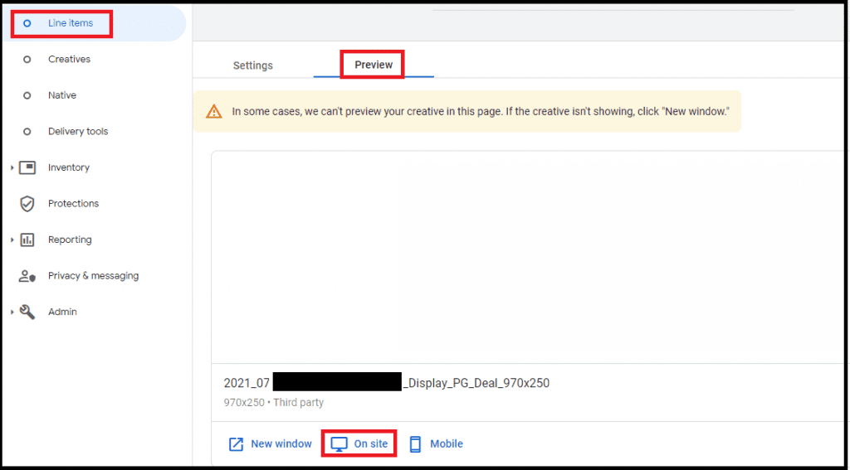Viewport: 850px width, 470px height.
Task: Click the Admin wrench icon
Action: coord(27,312)
